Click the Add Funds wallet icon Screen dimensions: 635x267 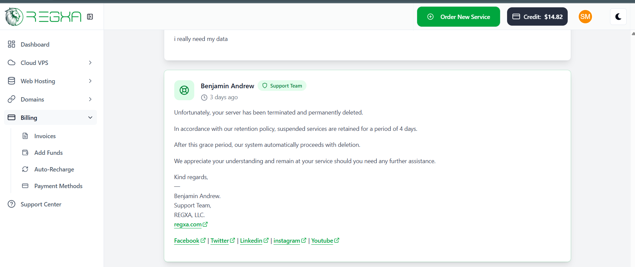pos(25,152)
